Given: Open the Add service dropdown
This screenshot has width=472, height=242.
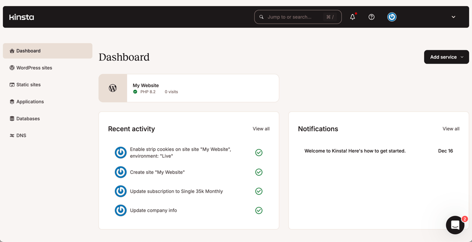Looking at the screenshot, I should point(446,57).
